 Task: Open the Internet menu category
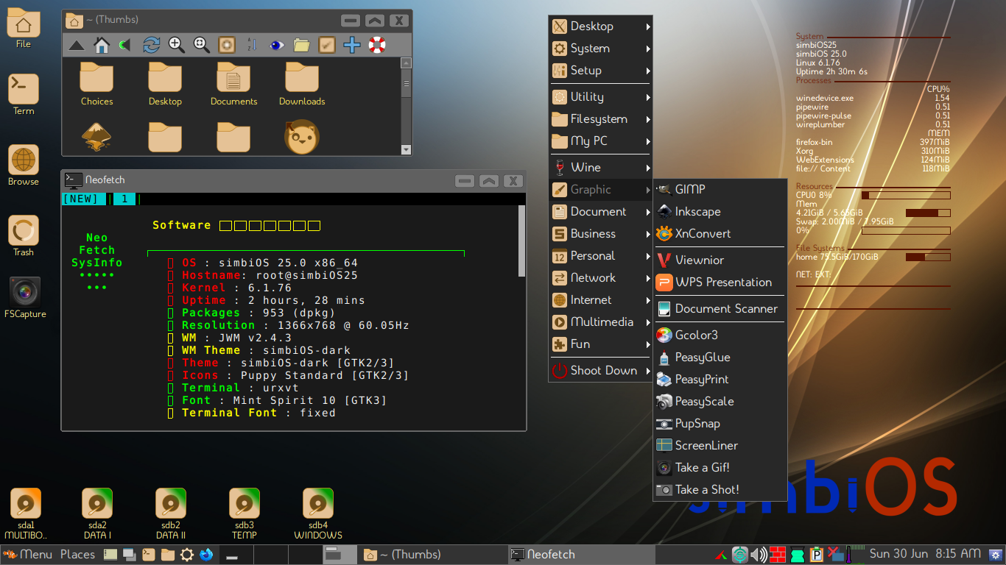[601, 300]
